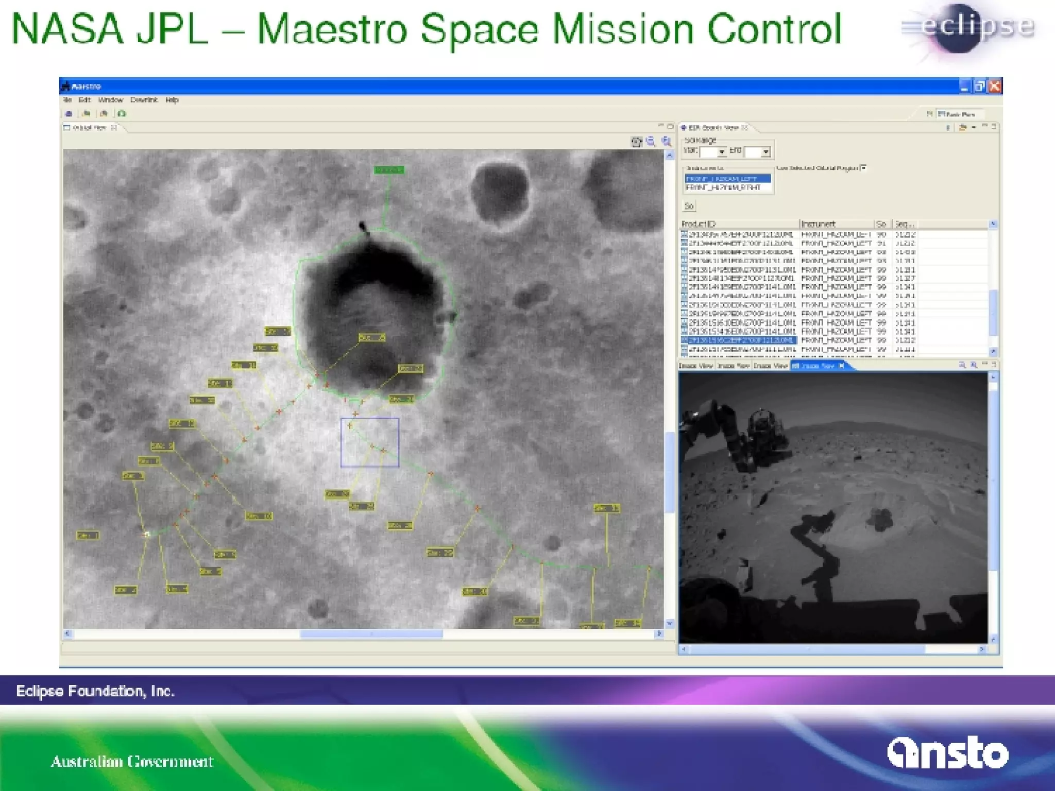Click the first blue toolbar icon
Image resolution: width=1055 pixels, height=791 pixels.
[x=69, y=113]
